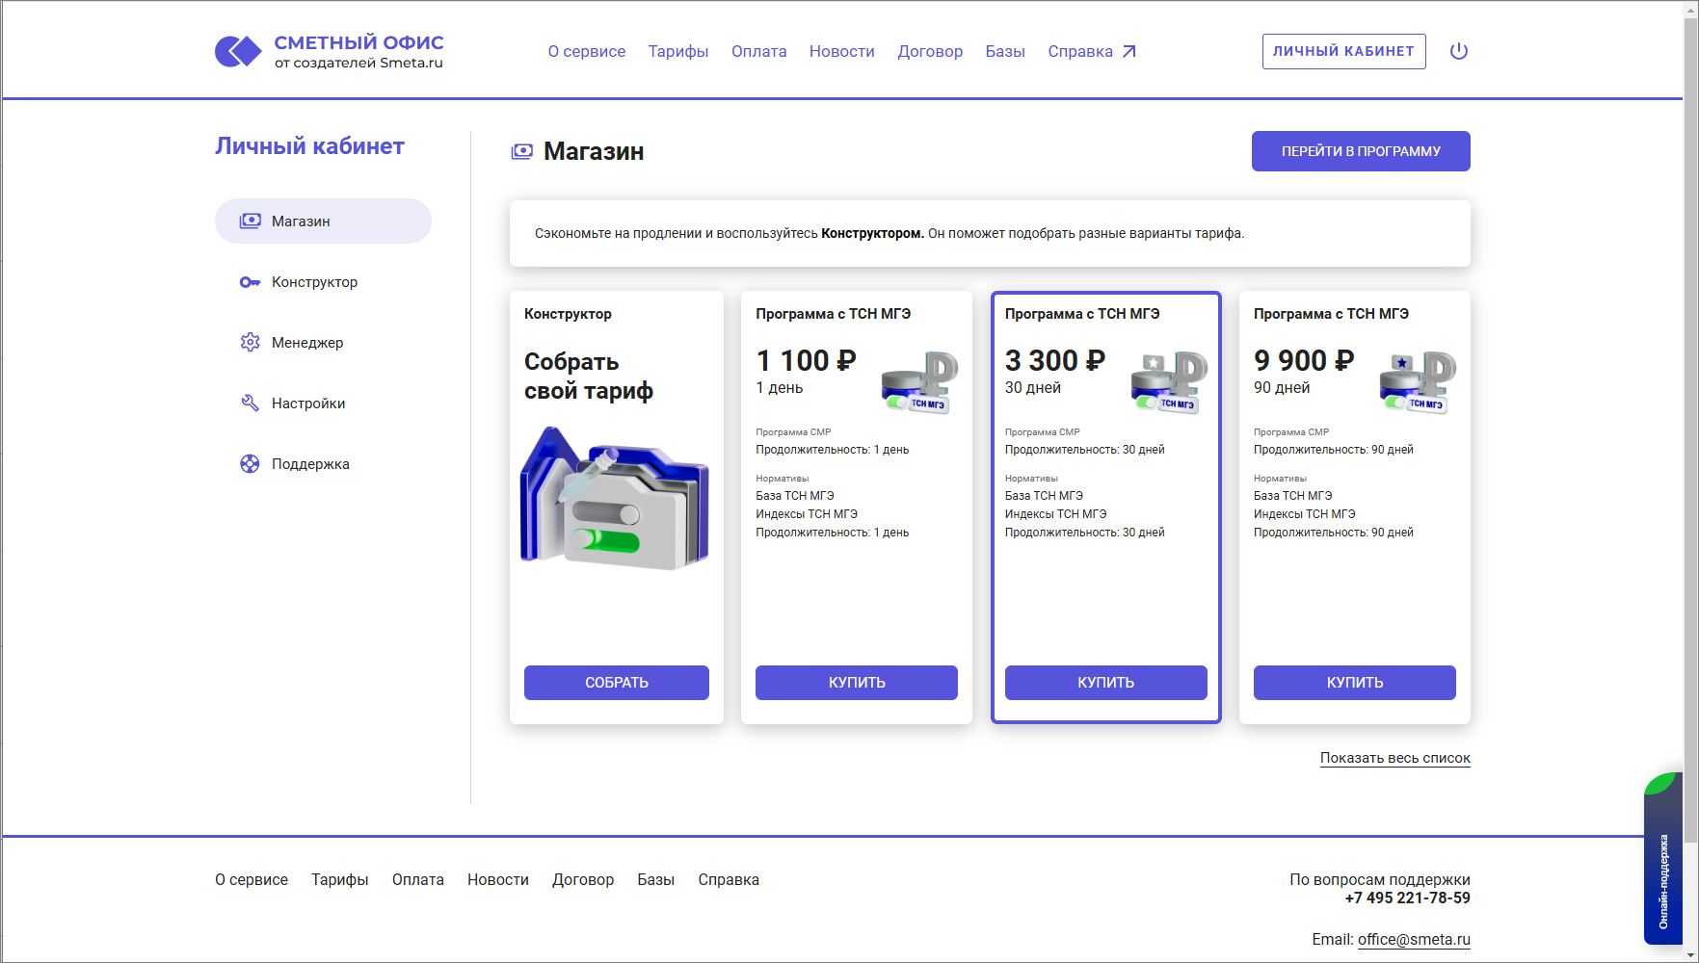
Task: Buy the 9 900 ₽ 90-day plan
Action: [x=1354, y=683]
